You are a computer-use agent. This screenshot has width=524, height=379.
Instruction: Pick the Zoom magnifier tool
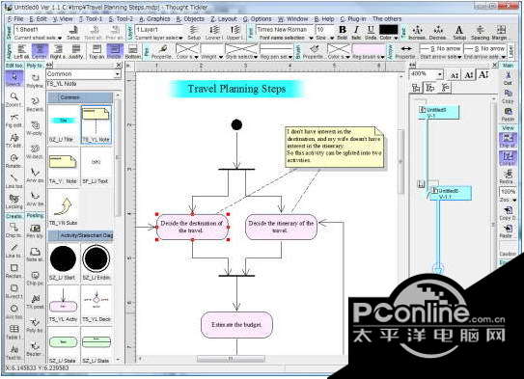coord(14,99)
